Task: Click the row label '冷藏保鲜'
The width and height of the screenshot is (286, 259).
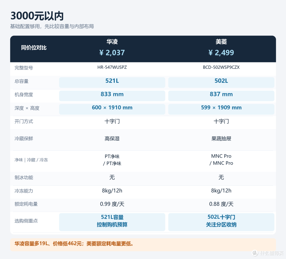Action: 24,139
